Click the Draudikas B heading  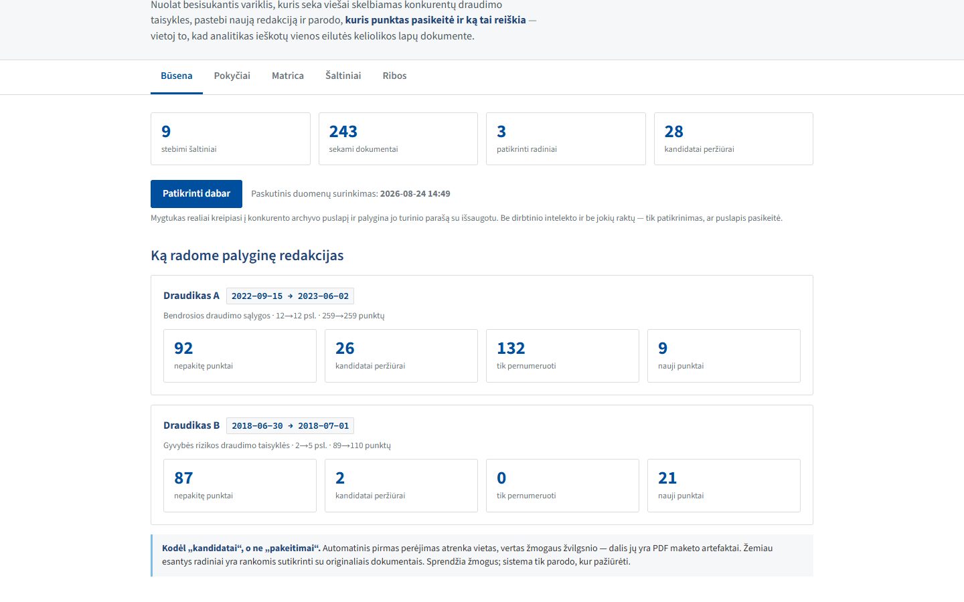click(x=191, y=425)
